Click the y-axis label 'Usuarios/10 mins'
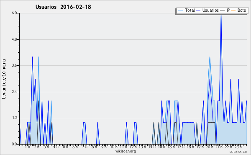This screenshot has width=251, height=155. [x=4, y=79]
